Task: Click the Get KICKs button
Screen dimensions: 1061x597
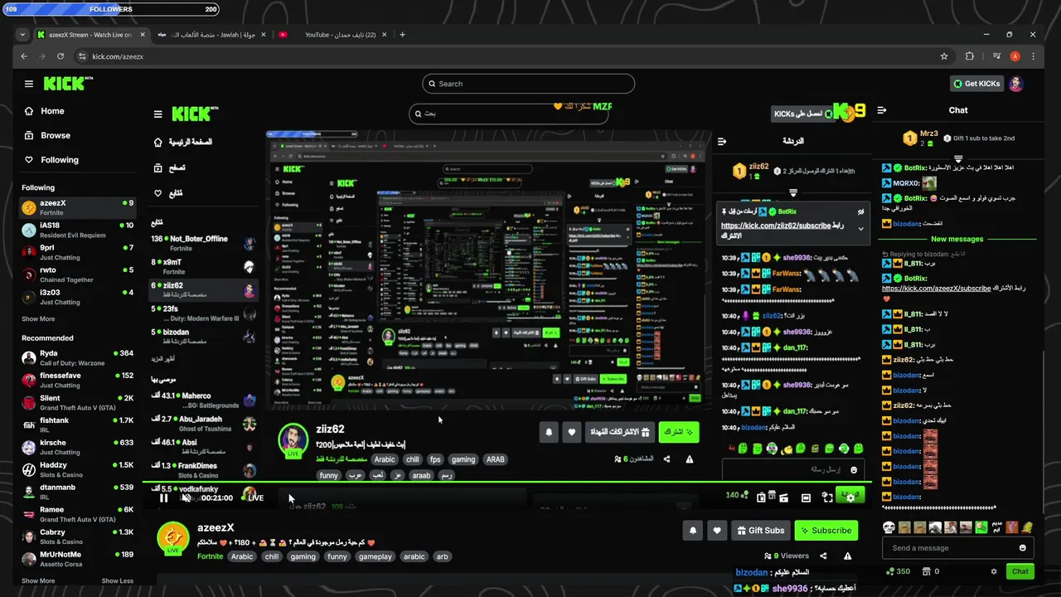Action: pyautogui.click(x=976, y=84)
